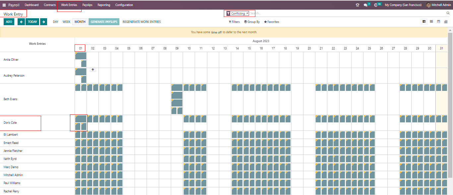The width and height of the screenshot is (453, 195).
Task: Open the activities clock icon
Action: click(376, 5)
